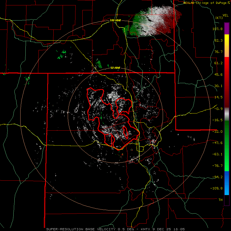Click the VEL legend title
This screenshot has width=231, height=231.
click(x=225, y=15)
